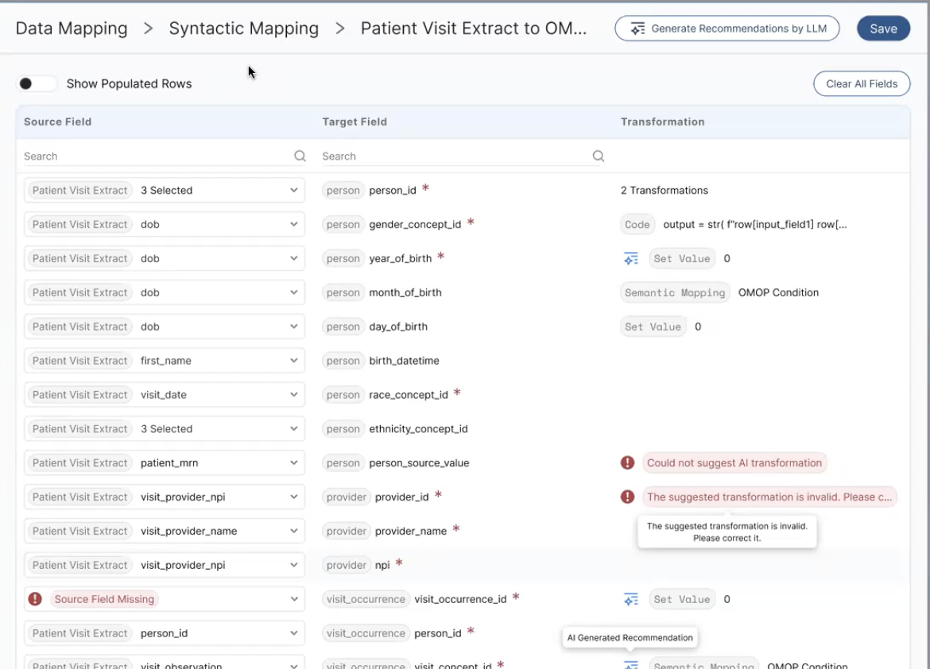Click AI recommendation icon in year_of_birth row

pos(631,258)
